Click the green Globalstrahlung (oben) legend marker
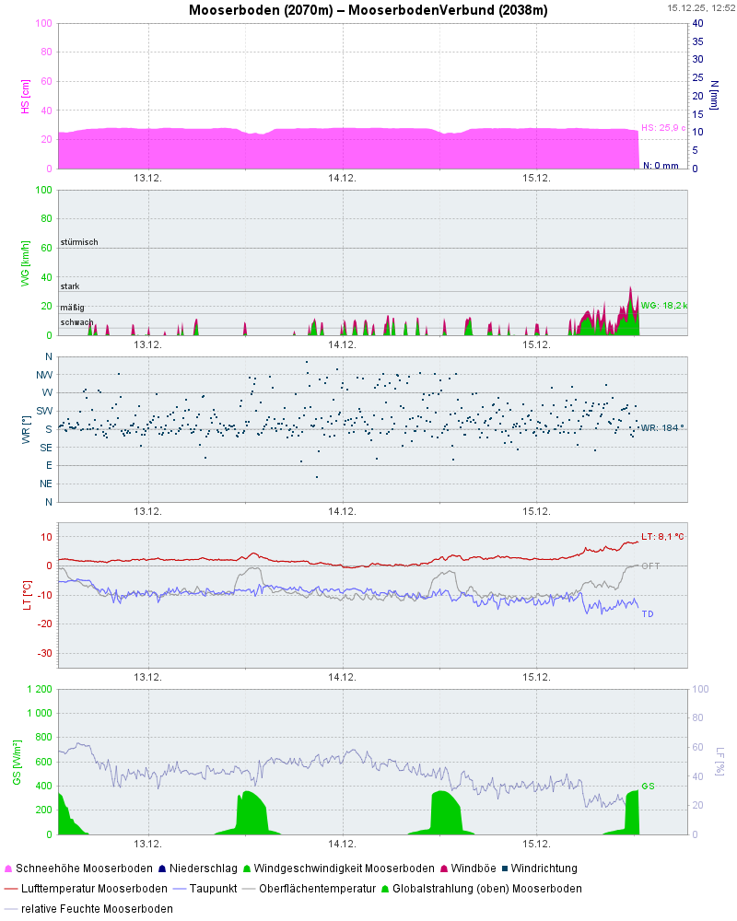The image size is (737, 921). point(384,889)
